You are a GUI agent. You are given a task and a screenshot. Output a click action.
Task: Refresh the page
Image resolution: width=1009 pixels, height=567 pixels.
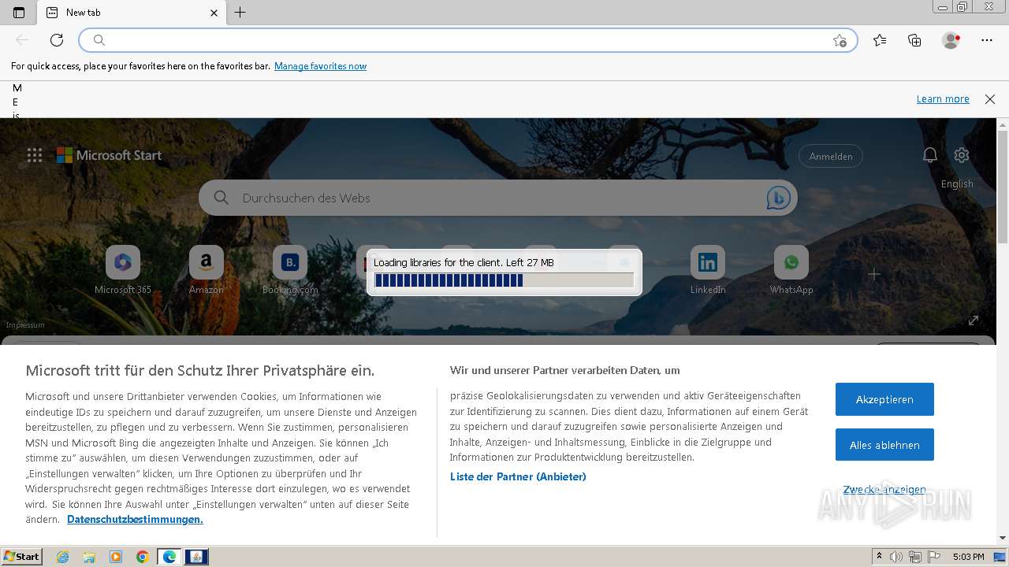click(x=57, y=40)
